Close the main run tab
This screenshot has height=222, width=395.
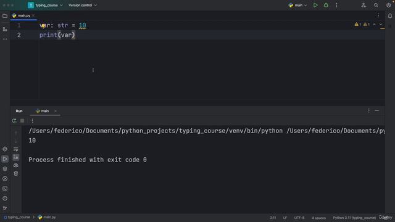[x=56, y=111]
